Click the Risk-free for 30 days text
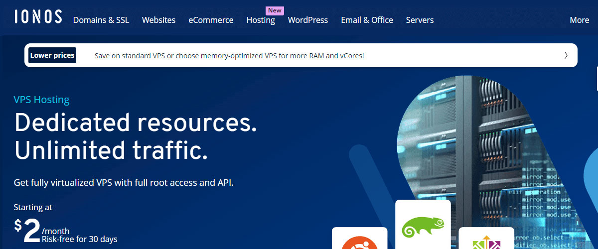Viewport: 598px width, 249px height. 80,240
